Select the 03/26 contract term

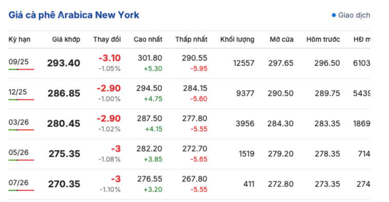pyautogui.click(x=18, y=123)
